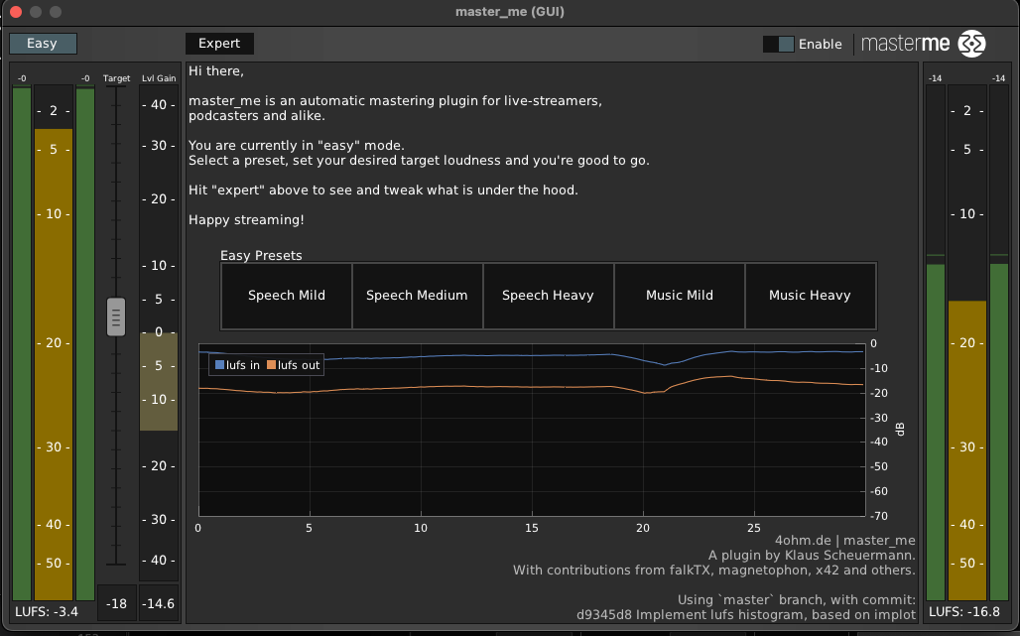1020x636 pixels.
Task: Click the 'lufs out' legend label
Action: [x=299, y=365]
